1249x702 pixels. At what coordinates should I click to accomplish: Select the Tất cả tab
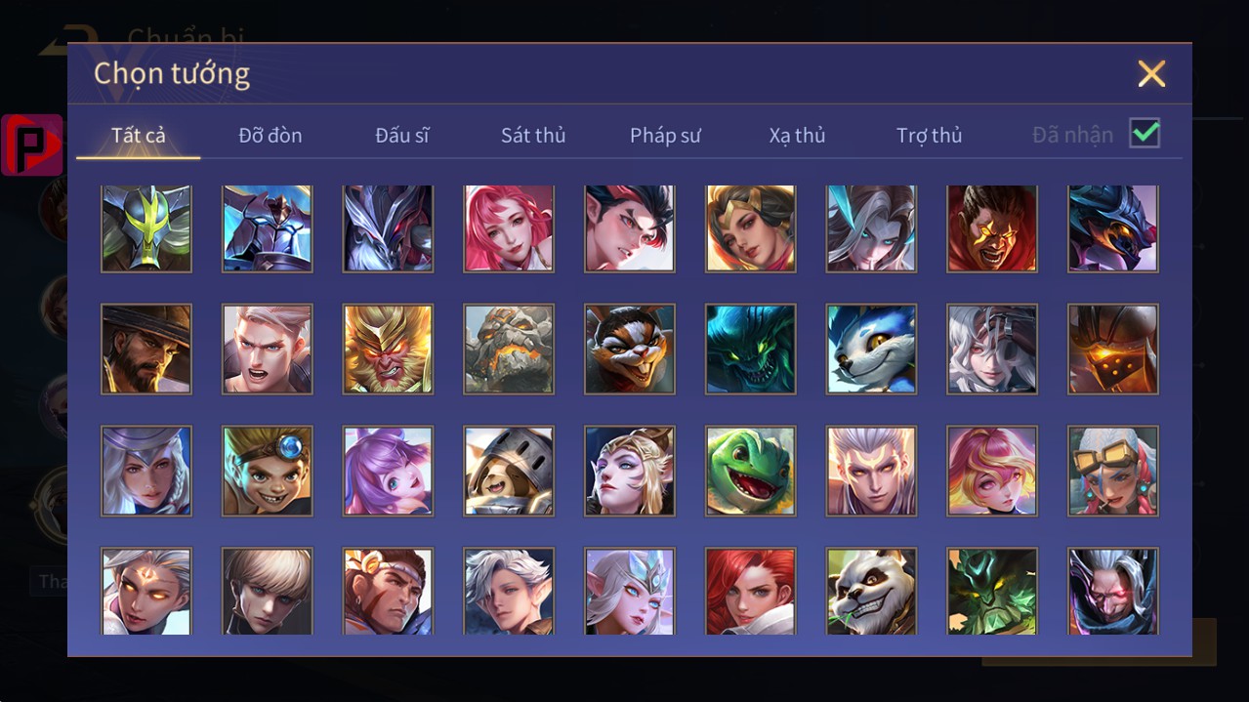[139, 136]
